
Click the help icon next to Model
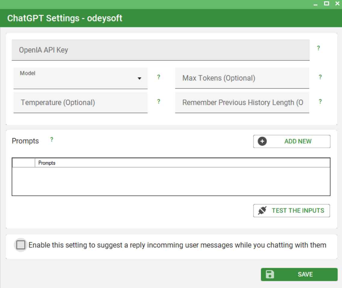[158, 77]
